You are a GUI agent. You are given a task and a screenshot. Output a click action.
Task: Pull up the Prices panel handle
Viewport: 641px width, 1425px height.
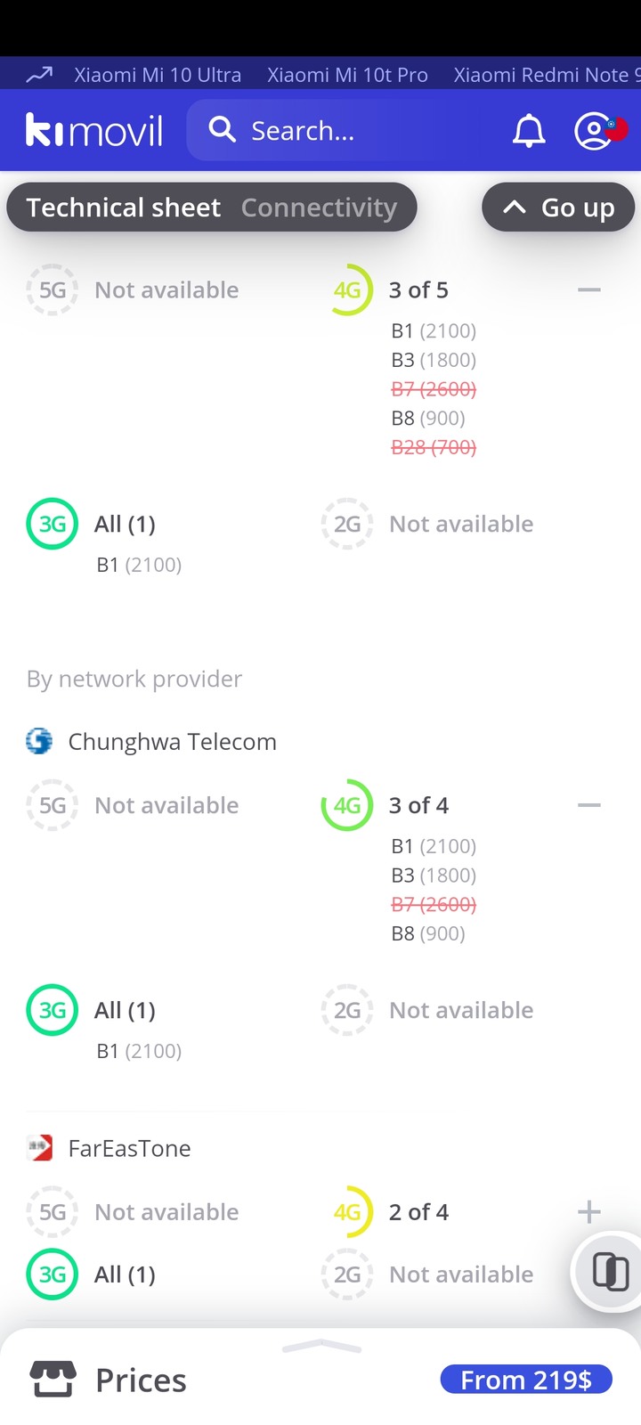point(321,1347)
